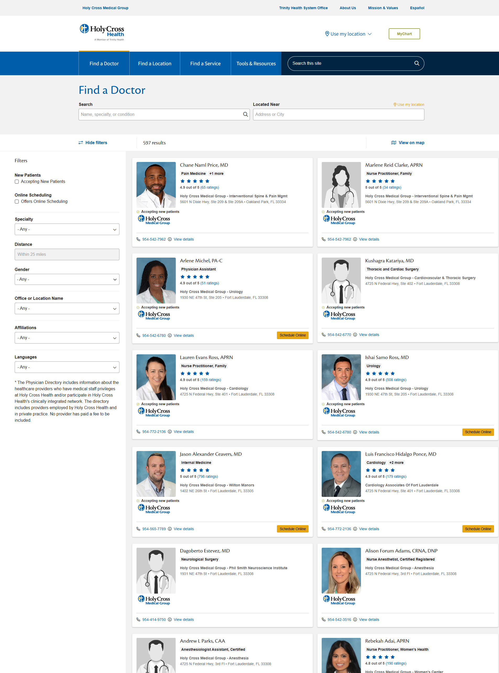Click the Holy Cross Health logo
This screenshot has width=499, height=673.
click(102, 32)
